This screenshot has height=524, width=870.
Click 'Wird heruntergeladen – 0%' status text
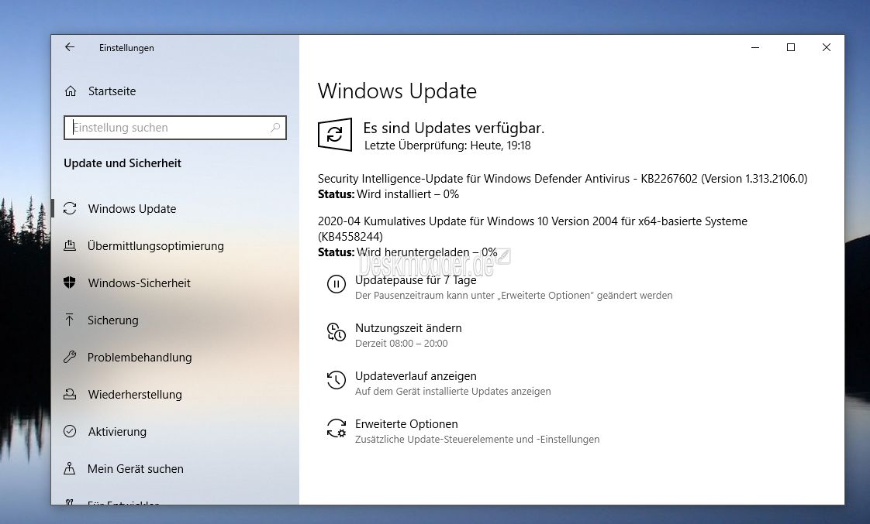click(426, 252)
